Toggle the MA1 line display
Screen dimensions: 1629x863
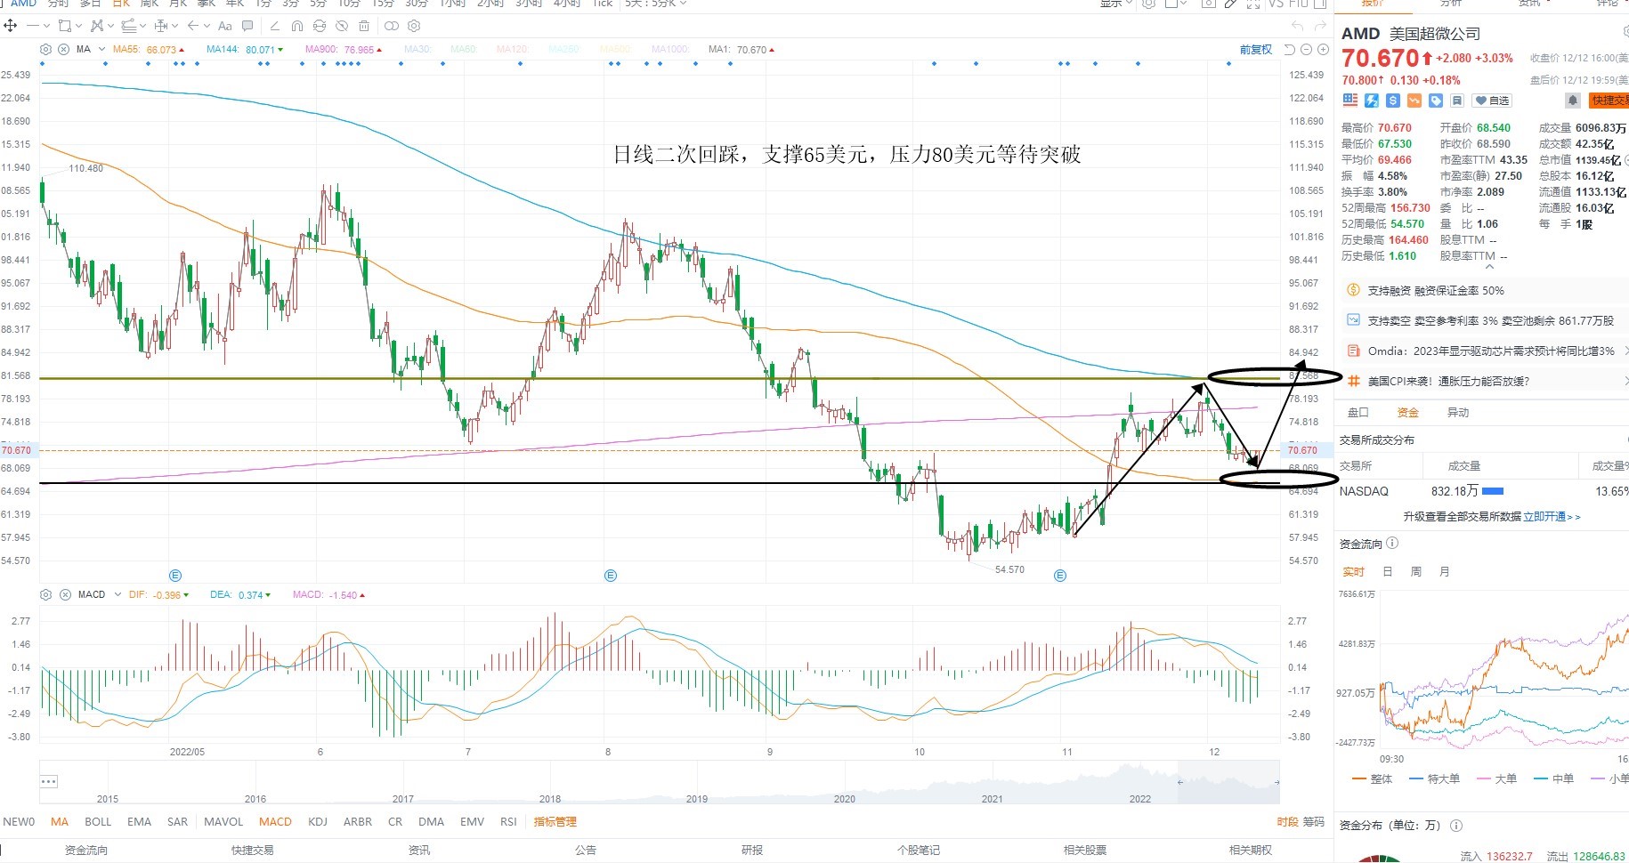pyautogui.click(x=741, y=50)
